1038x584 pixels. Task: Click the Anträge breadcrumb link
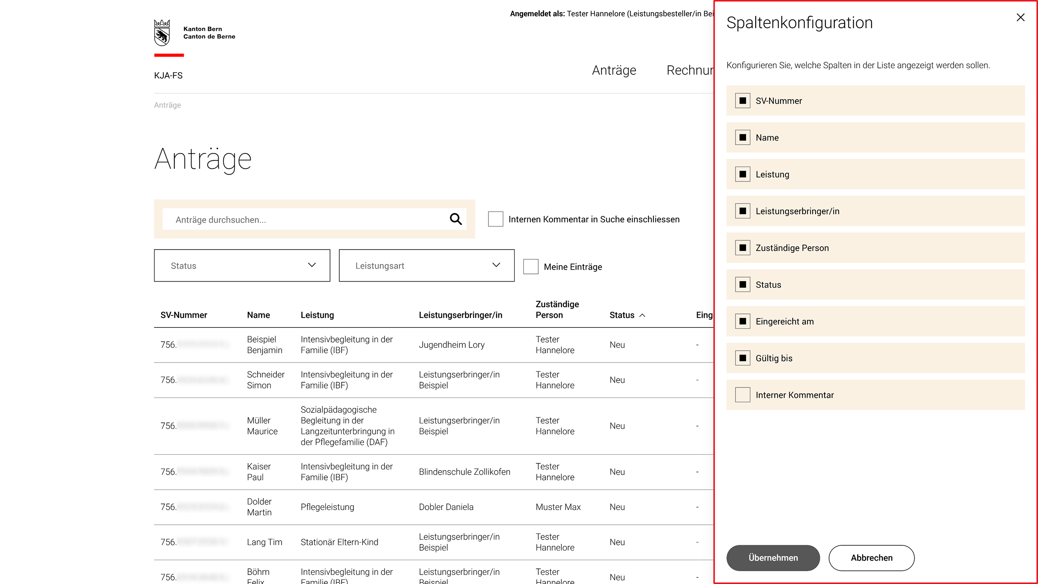click(x=167, y=105)
